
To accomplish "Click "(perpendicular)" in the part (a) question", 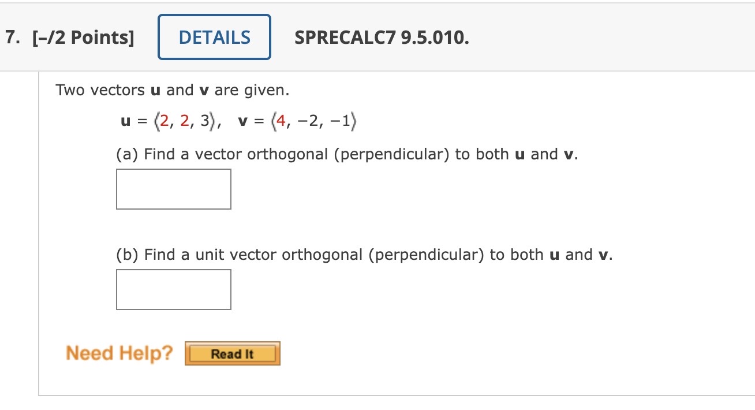I will [391, 154].
